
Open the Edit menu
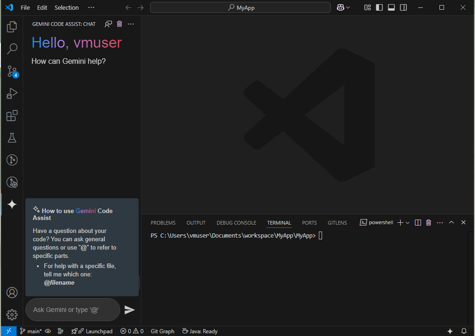click(x=42, y=7)
